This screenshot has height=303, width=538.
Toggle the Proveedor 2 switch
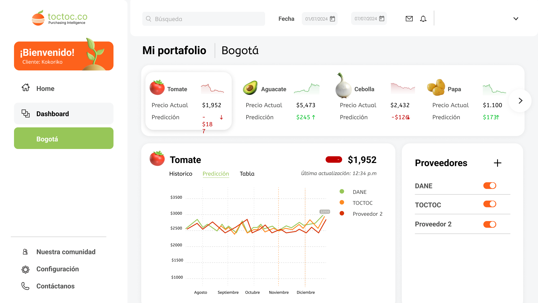tap(490, 224)
